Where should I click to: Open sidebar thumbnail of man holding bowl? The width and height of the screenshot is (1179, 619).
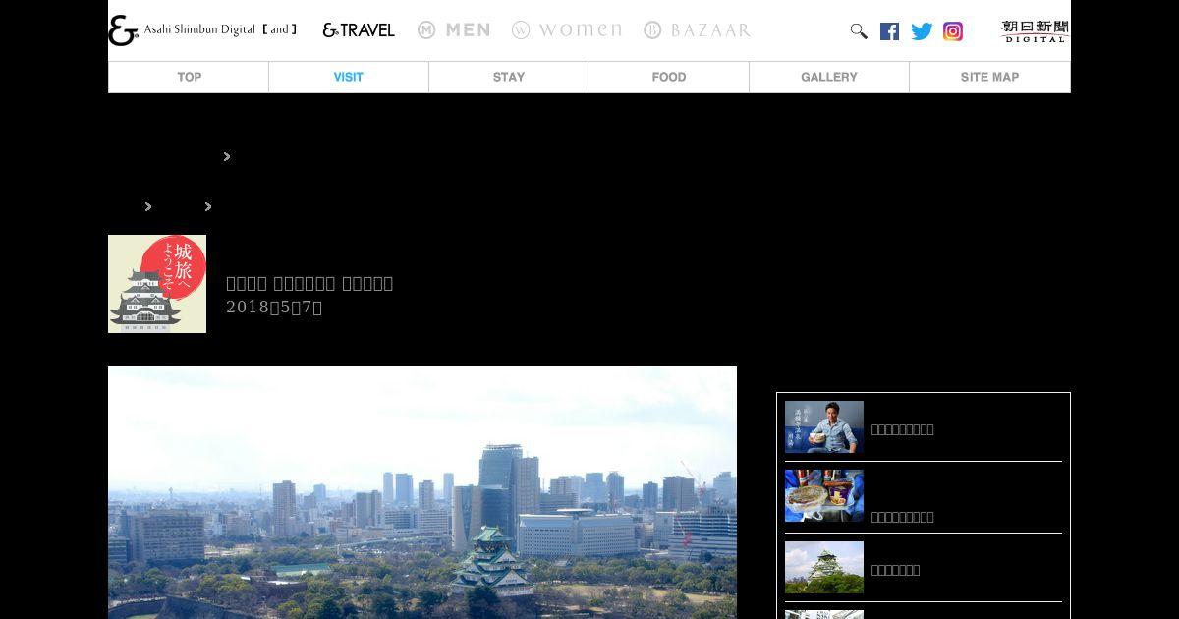[x=824, y=426]
